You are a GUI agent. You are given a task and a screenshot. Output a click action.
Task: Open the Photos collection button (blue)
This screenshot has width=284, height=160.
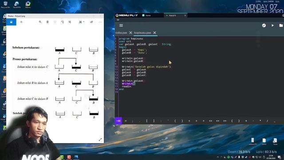11,22
